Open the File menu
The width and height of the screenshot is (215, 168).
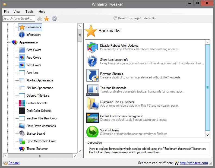pyautogui.click(x=7, y=12)
